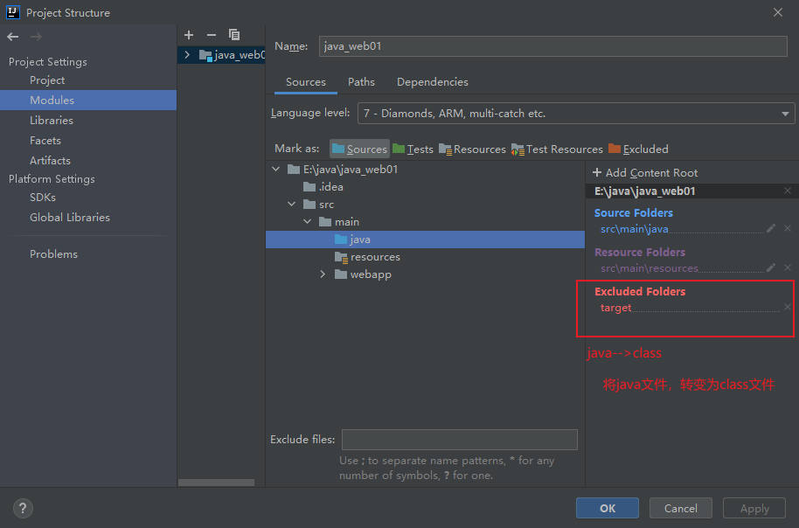Remove content root E:\java\java_web01
This screenshot has width=799, height=528.
pos(788,191)
